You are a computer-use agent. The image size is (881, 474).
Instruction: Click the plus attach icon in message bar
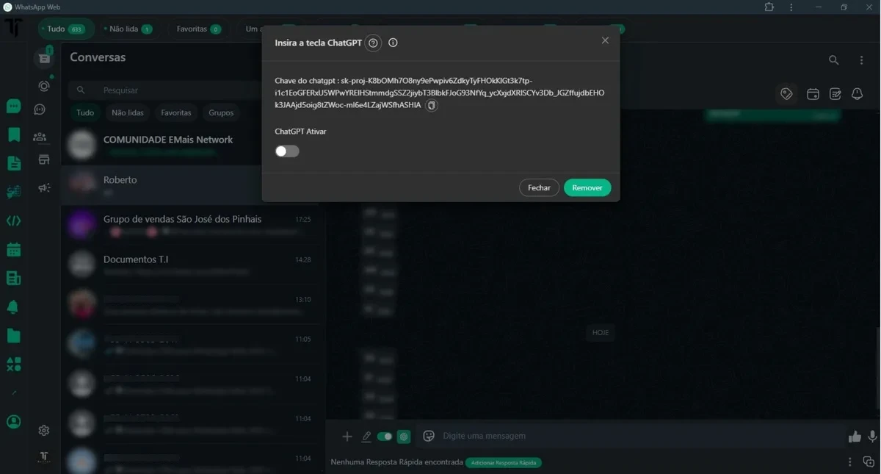(x=347, y=437)
